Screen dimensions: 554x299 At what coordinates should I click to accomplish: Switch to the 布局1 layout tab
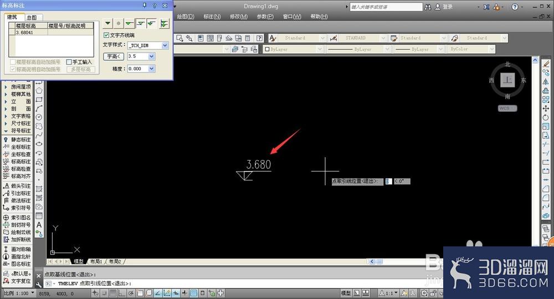96,261
